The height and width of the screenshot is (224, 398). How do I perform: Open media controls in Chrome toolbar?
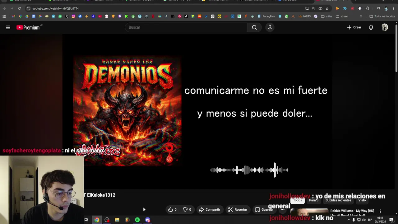pyautogui.click(x=378, y=8)
